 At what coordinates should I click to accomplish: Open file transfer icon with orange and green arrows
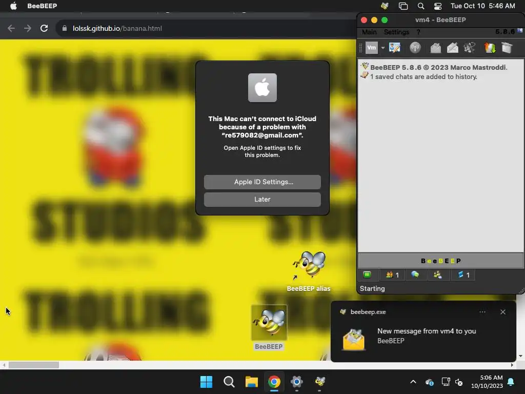pos(490,48)
